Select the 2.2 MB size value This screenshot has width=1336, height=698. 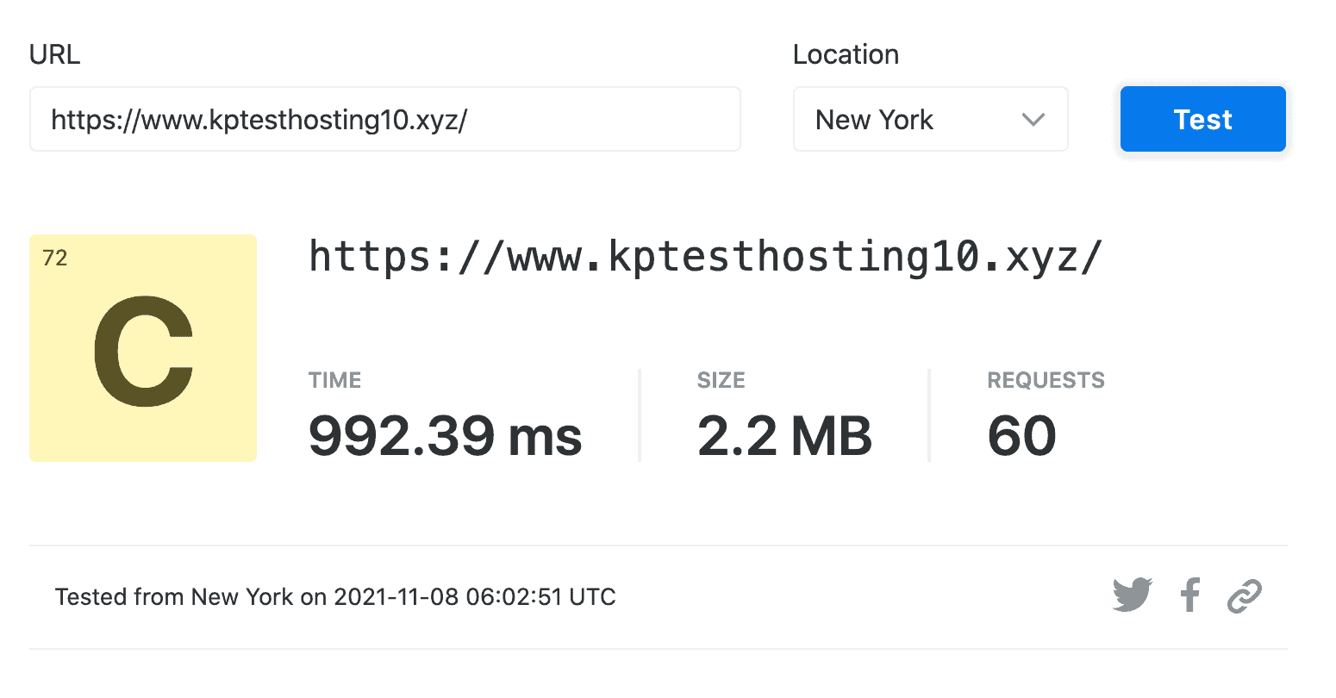(x=784, y=435)
